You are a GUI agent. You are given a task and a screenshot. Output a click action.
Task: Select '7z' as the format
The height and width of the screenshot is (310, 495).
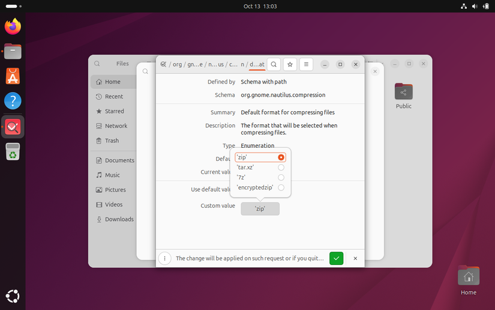pyautogui.click(x=281, y=177)
